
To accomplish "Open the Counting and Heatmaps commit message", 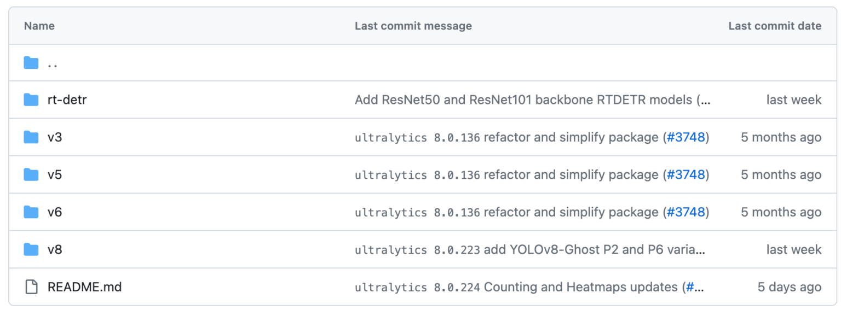I will click(x=580, y=287).
